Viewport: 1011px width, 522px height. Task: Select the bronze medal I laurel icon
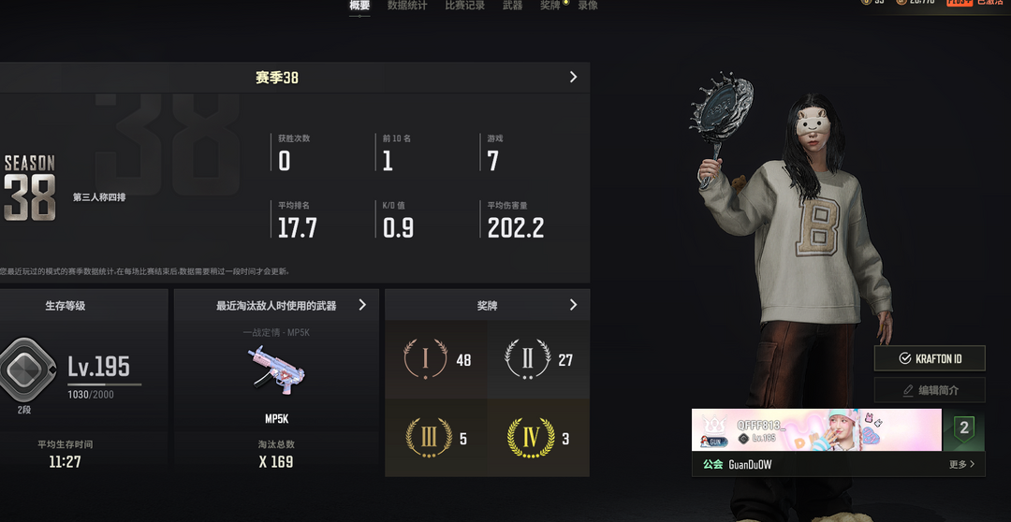(426, 357)
